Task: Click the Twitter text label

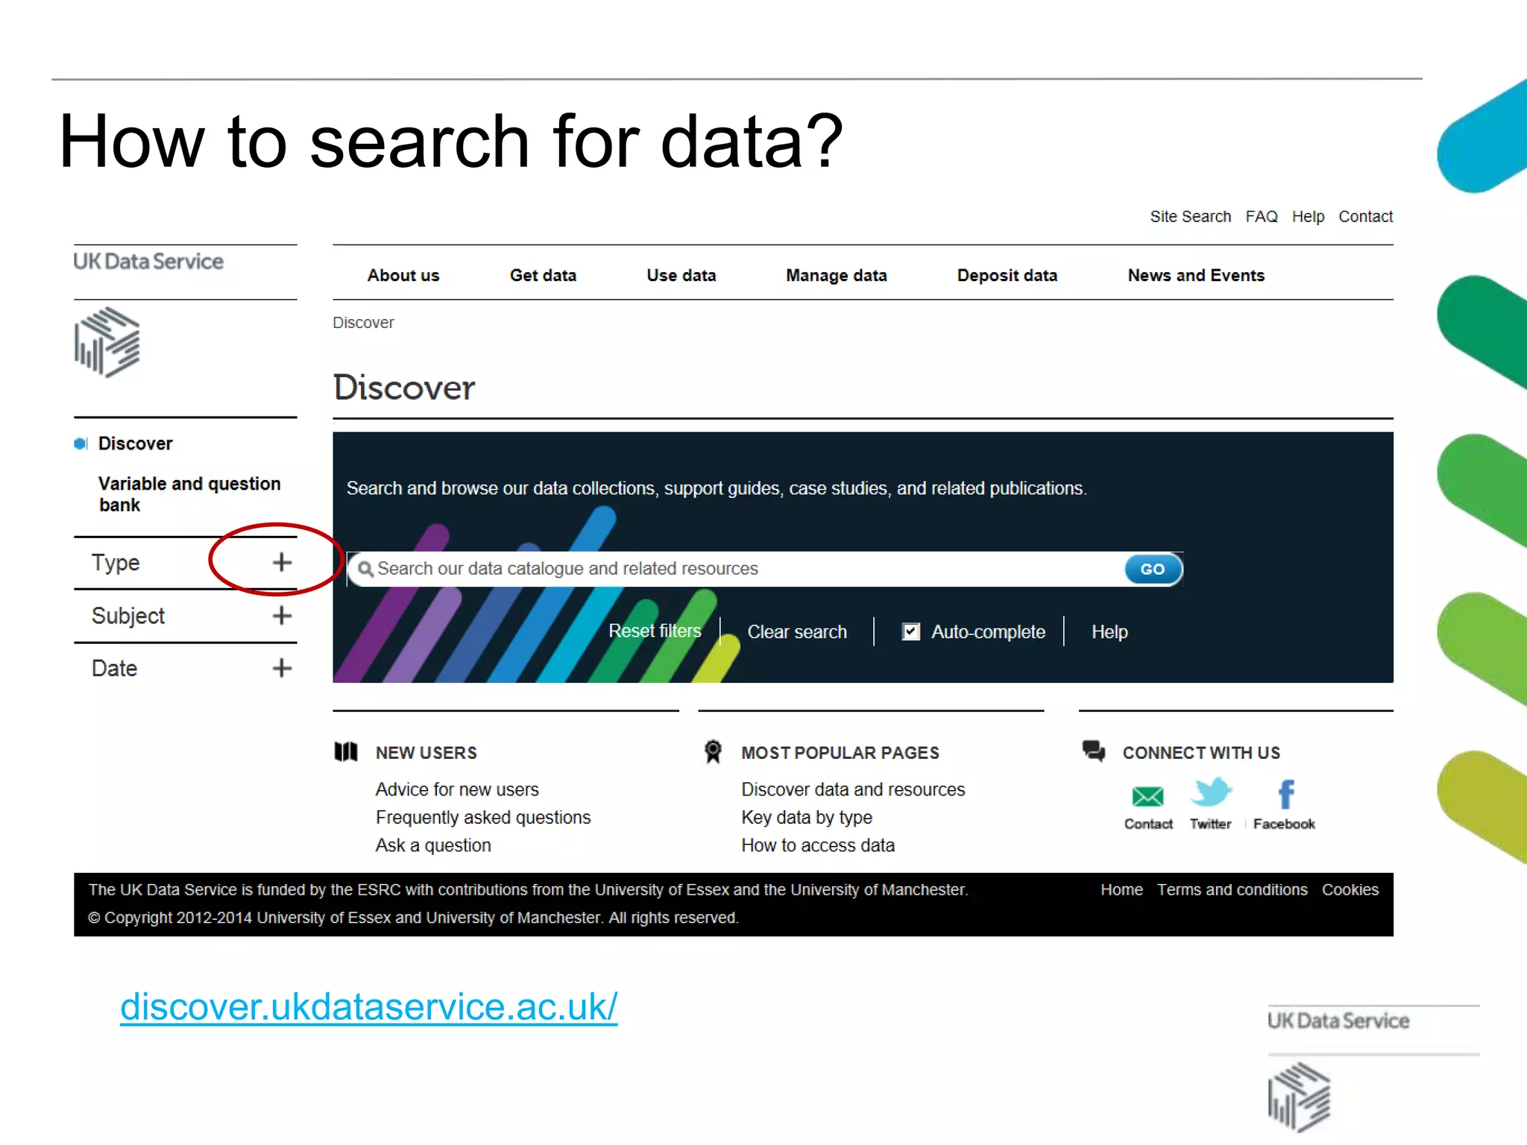Action: [x=1210, y=824]
